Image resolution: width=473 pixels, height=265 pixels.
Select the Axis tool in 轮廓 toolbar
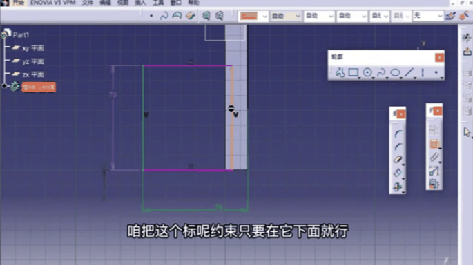coord(423,72)
